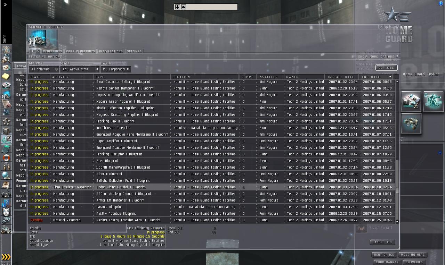The width and height of the screenshot is (445, 265).
Task: Sort jobs by the Activity column header
Action: pyautogui.click(x=72, y=77)
